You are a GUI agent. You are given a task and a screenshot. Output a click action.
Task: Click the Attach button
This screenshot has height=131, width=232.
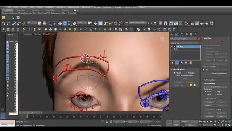coord(208,106)
